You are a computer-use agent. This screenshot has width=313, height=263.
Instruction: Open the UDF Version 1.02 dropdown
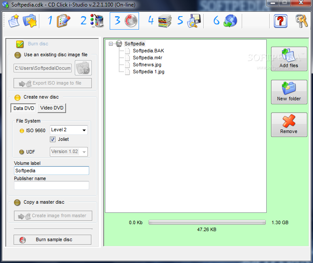click(69, 152)
